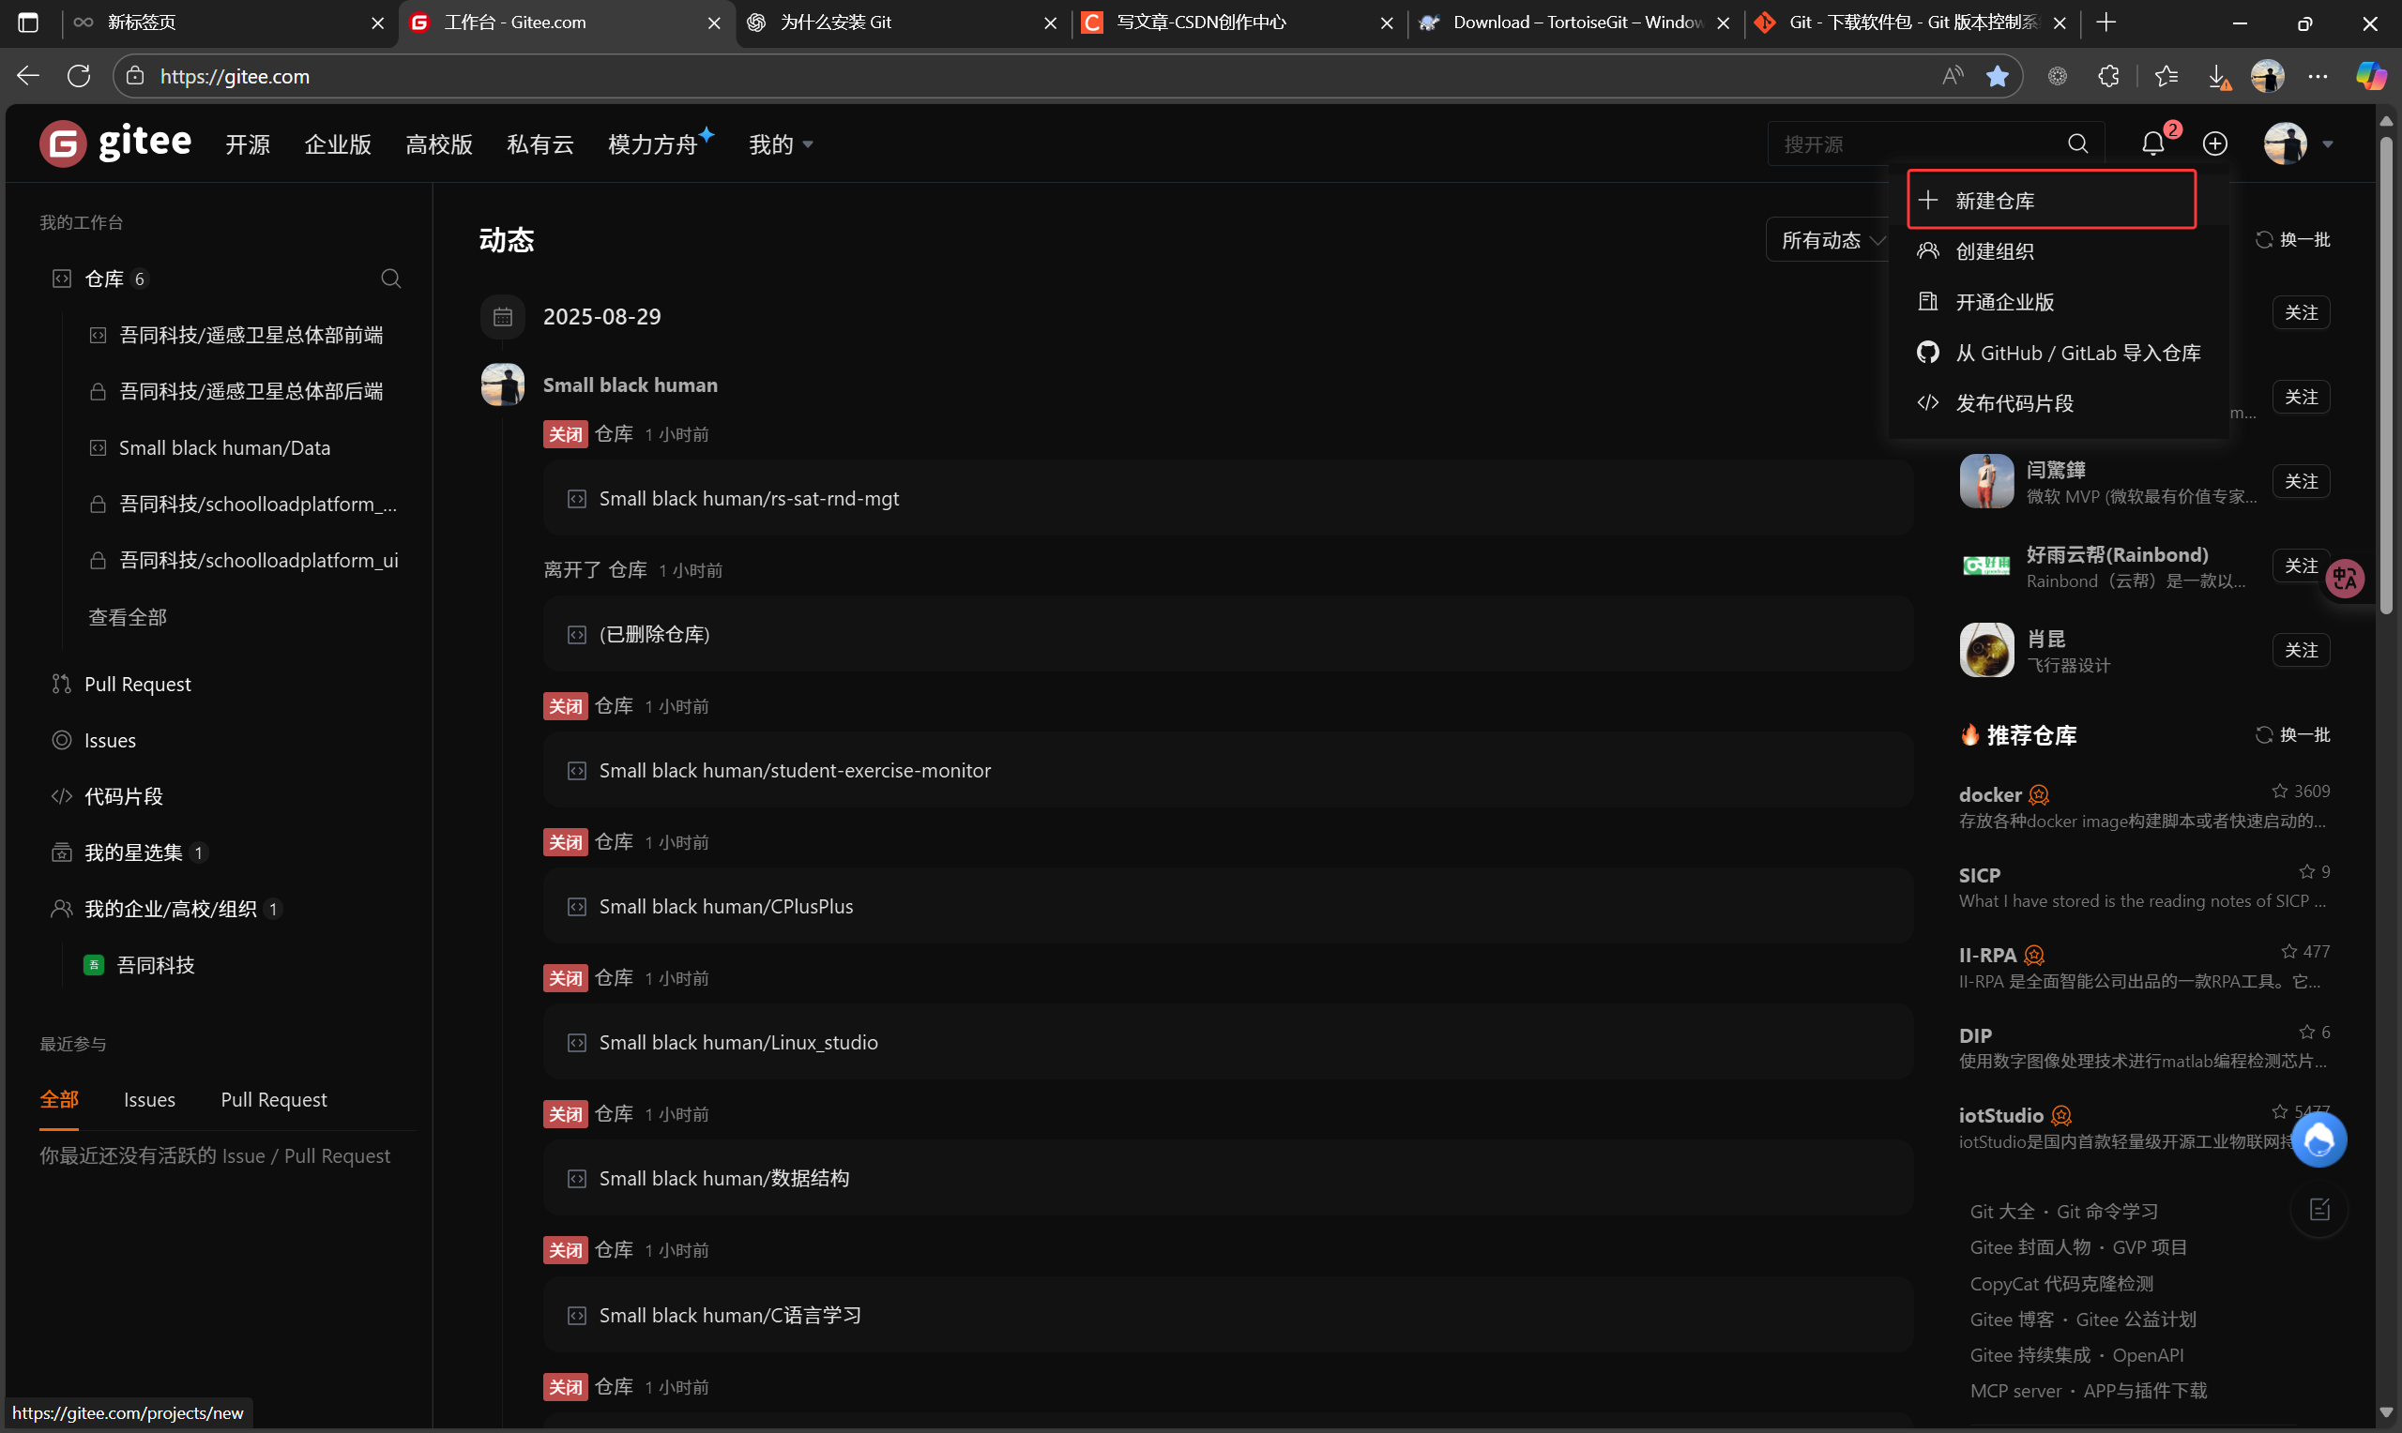The width and height of the screenshot is (2402, 1433).
Task: Click 闫驚鏵 user avatar thumbnail
Action: click(1985, 481)
